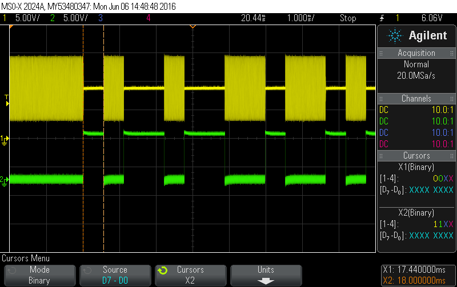
Task: Click the 1.000 ms/ timebase readout
Action: pyautogui.click(x=301, y=18)
